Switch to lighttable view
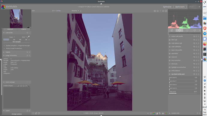This screenshot has height=116, width=207. (167, 7)
